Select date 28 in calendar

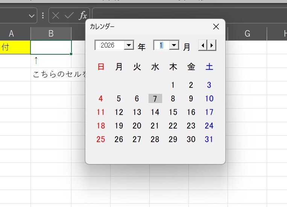pos(155,139)
